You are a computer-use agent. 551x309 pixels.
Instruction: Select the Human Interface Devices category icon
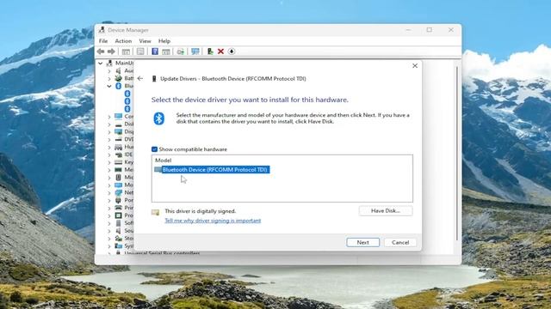119,147
